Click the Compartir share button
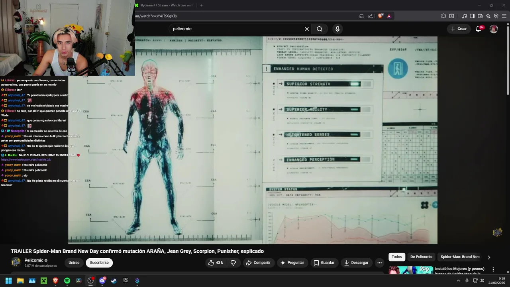510x287 pixels. 258,263
